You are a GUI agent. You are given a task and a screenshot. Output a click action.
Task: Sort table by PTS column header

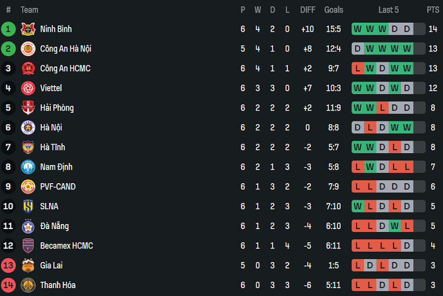(433, 10)
